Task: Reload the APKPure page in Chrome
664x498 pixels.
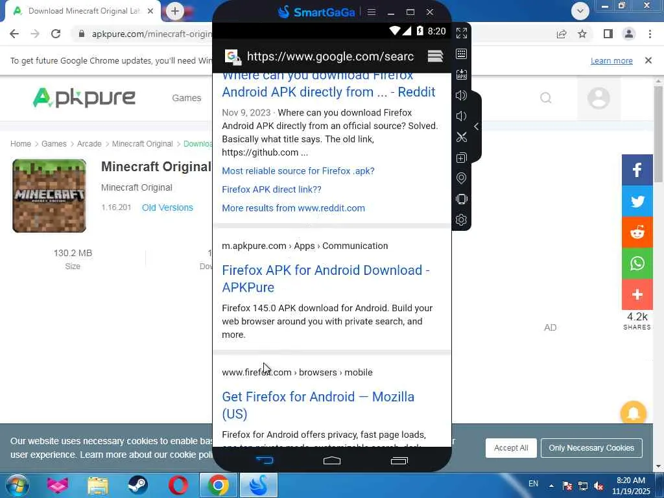Action: coord(56,34)
